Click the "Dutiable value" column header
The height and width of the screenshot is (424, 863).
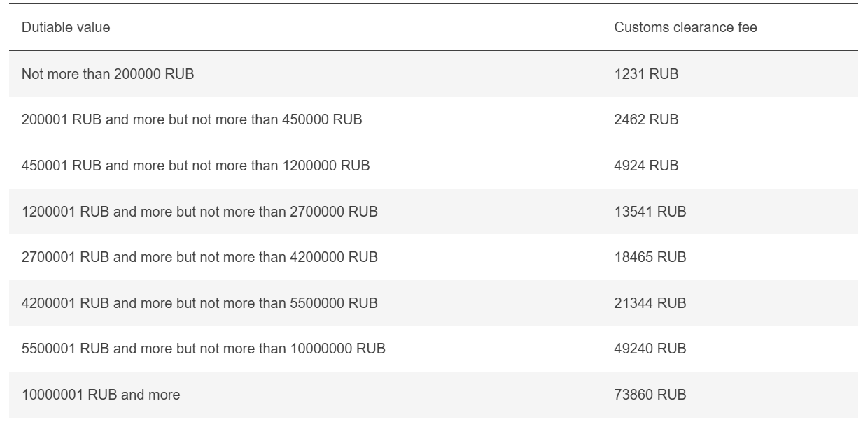(x=66, y=28)
